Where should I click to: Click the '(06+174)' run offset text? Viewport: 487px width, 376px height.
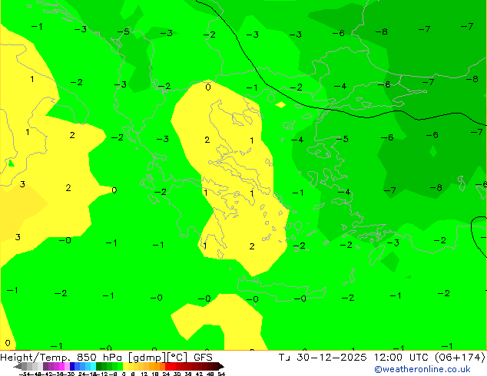click(459, 358)
